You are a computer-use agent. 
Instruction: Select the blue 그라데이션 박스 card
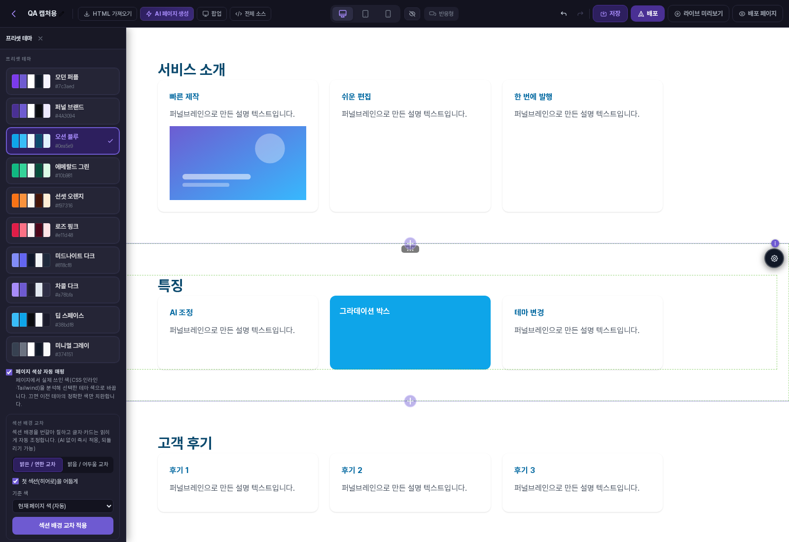[410, 333]
